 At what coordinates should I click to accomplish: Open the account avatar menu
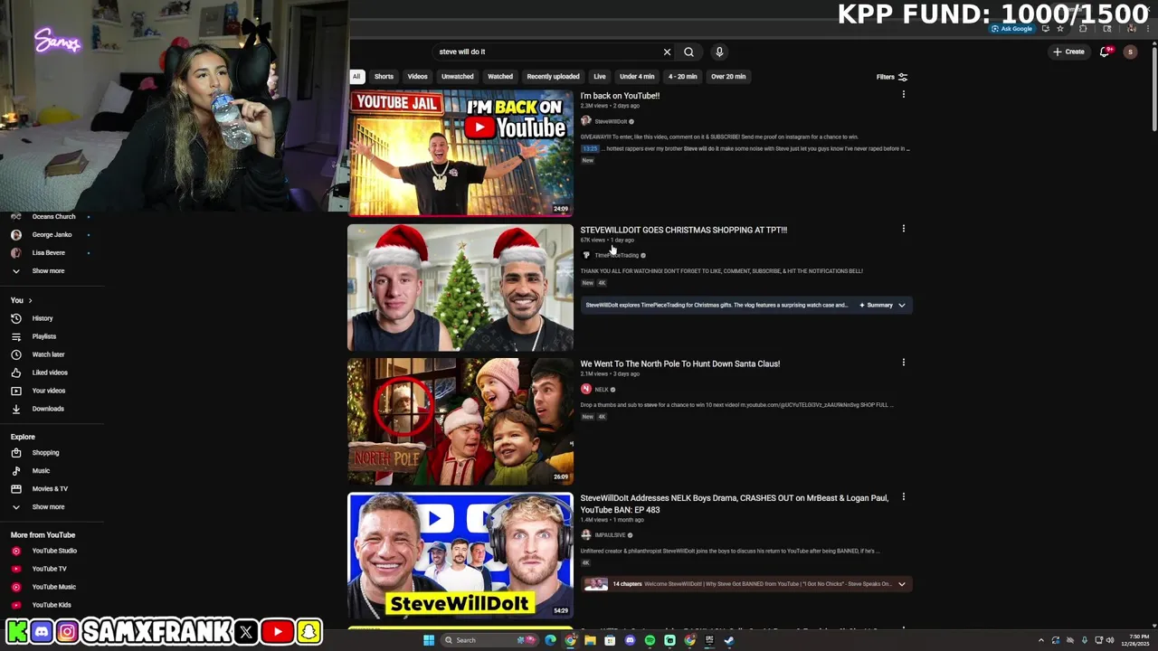click(x=1130, y=52)
